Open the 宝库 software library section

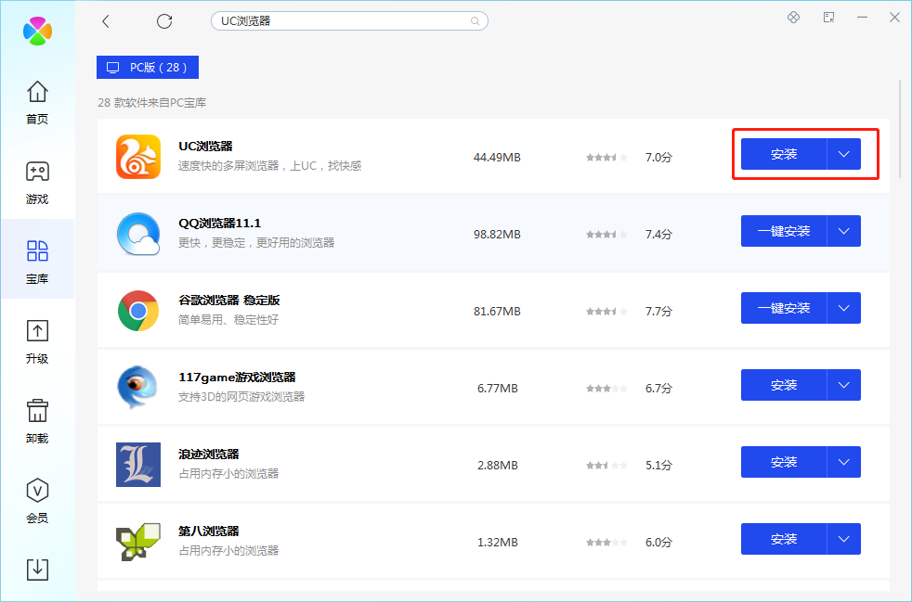37,260
